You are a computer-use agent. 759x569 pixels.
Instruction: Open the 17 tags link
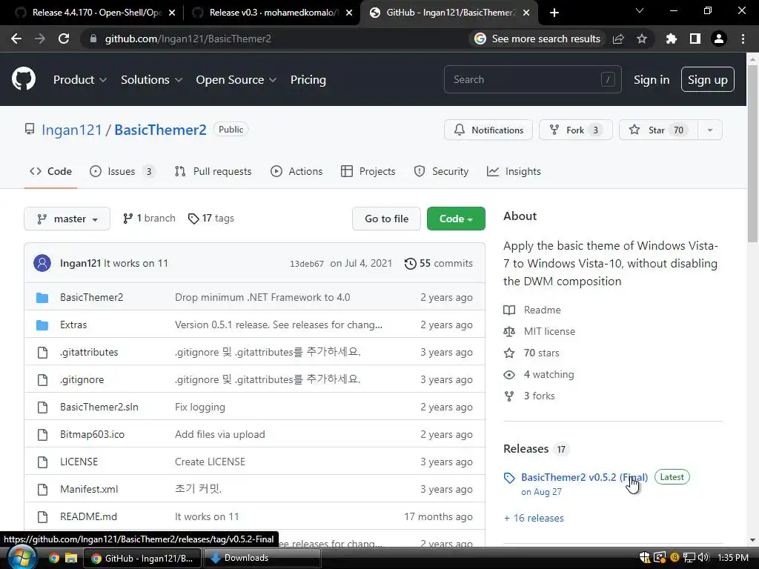coord(211,219)
